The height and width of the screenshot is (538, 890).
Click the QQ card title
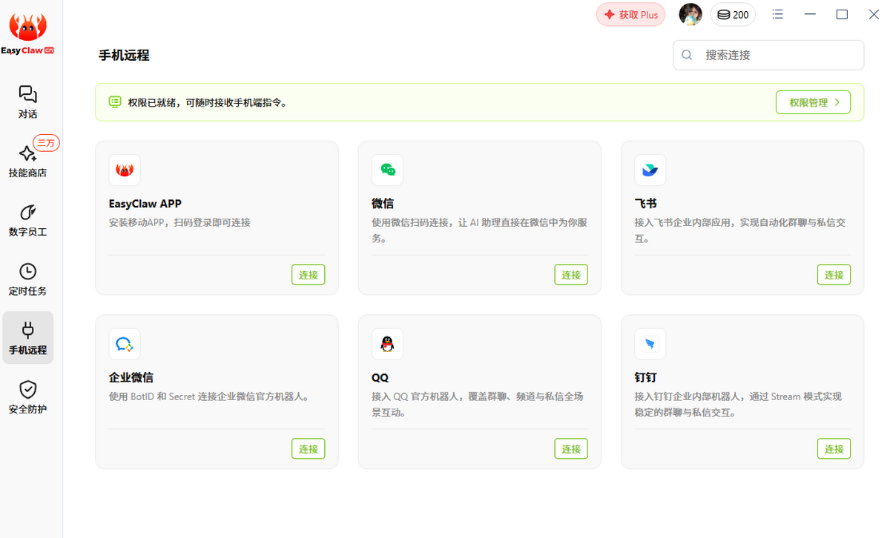click(x=380, y=377)
